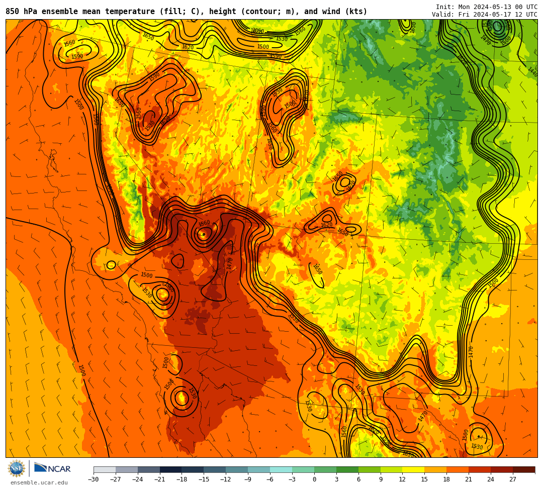The width and height of the screenshot is (543, 489).
Task: Pick the orange segment between 15 and 18
Action: (x=435, y=469)
